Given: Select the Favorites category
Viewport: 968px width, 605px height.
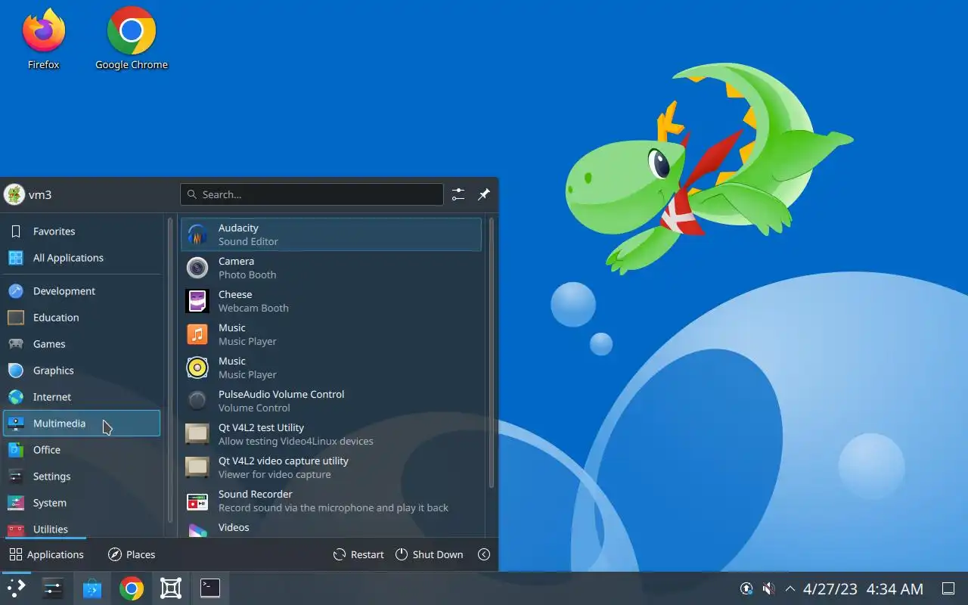Looking at the screenshot, I should click(x=82, y=231).
